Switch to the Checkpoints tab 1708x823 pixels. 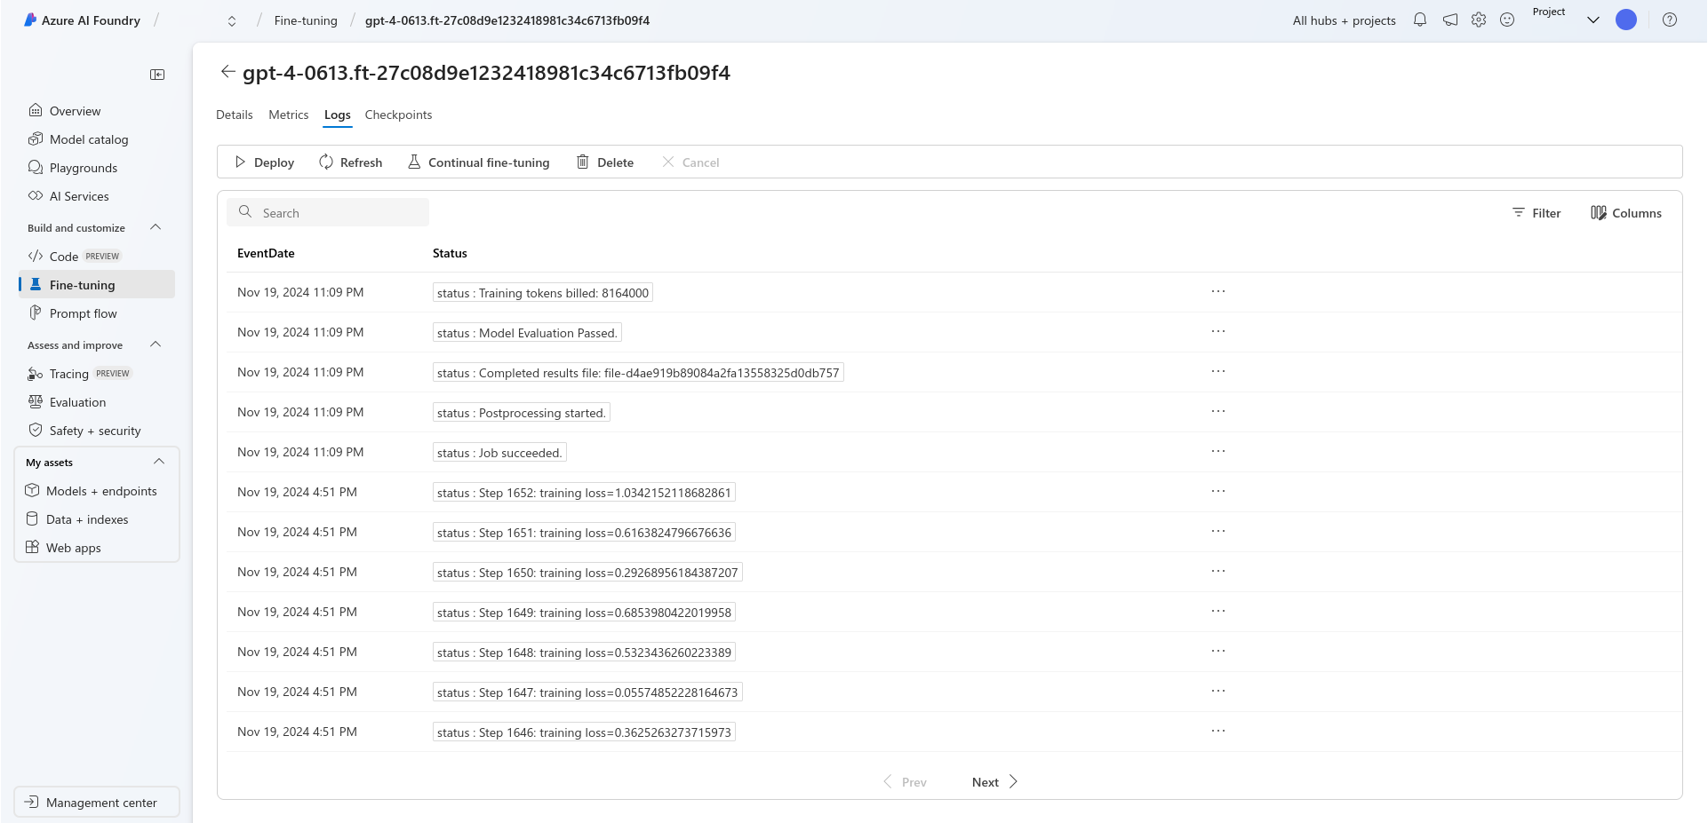(x=398, y=115)
